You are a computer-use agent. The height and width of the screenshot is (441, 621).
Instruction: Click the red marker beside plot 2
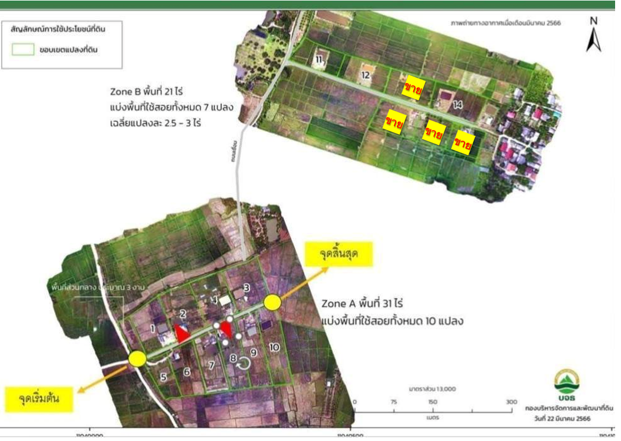182,333
